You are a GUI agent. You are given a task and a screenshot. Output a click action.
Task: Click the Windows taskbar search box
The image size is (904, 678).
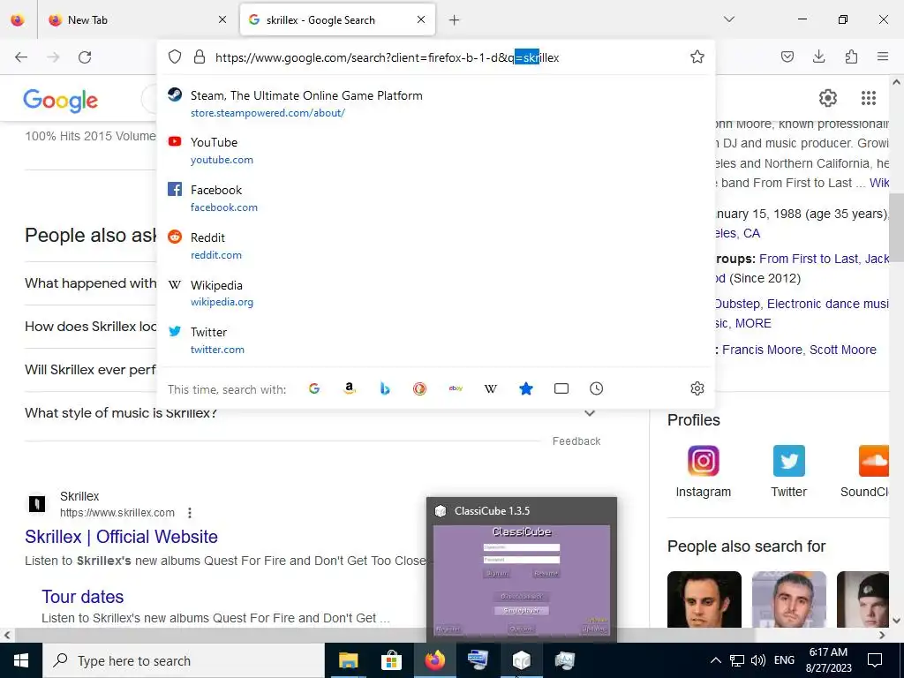coord(184,660)
